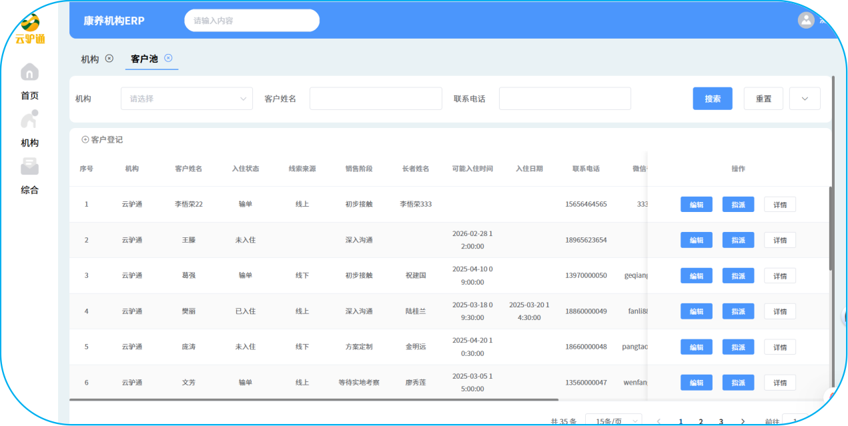Click the 线索来源 column header

coord(302,169)
